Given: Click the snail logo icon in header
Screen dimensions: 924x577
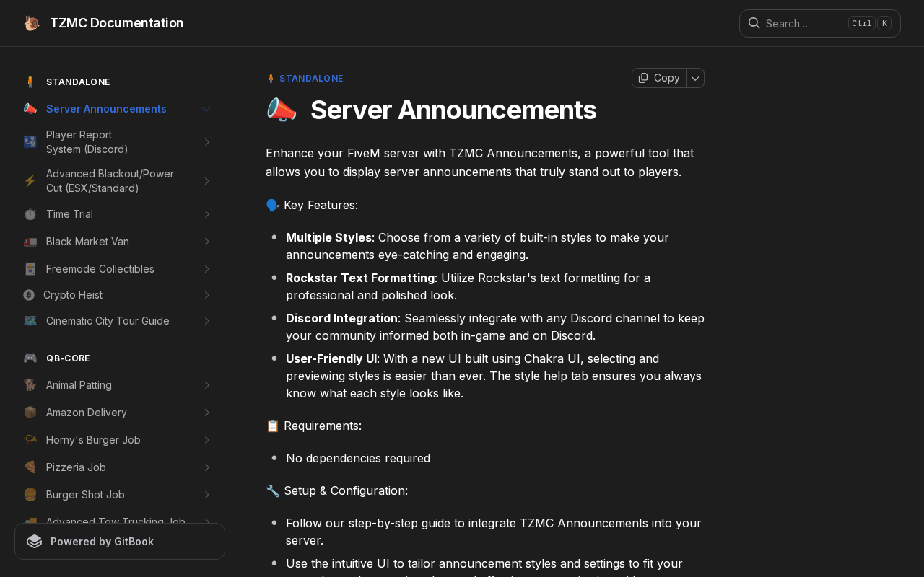Looking at the screenshot, I should pos(32,23).
